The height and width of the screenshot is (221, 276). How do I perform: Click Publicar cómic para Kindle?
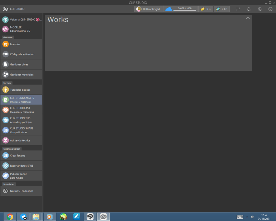click(21, 176)
